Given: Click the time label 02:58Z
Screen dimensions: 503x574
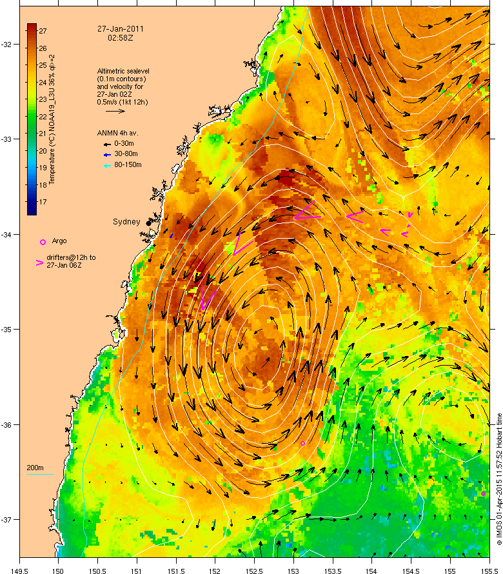Looking at the screenshot, I should pyautogui.click(x=121, y=37).
